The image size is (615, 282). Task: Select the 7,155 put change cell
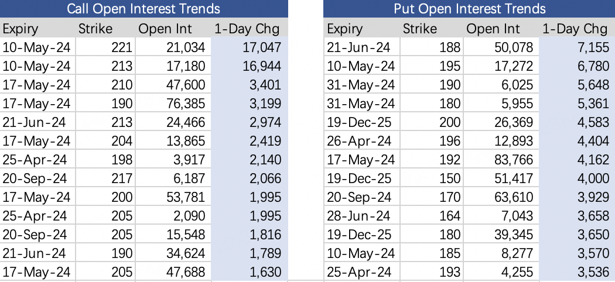click(x=591, y=47)
